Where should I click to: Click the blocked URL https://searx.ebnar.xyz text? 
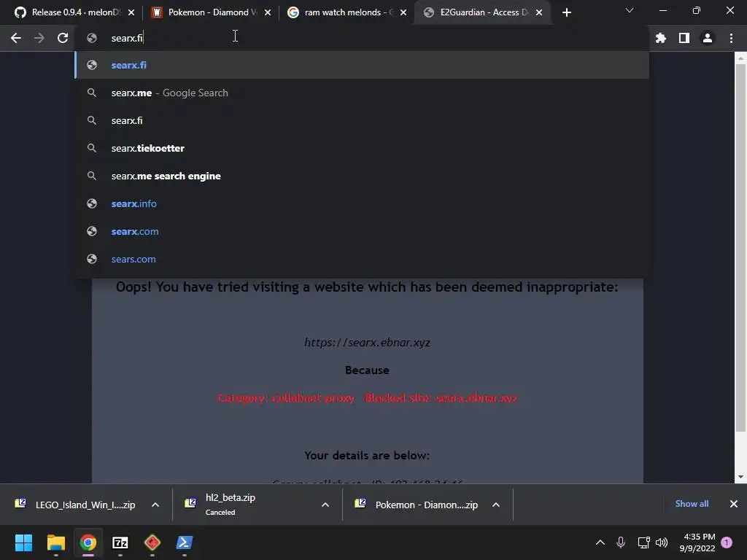coord(368,343)
